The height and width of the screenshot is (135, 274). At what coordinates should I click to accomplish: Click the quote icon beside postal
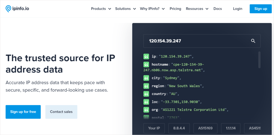(146, 117)
